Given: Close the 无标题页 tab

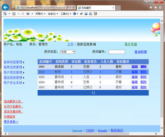Looking at the screenshot, I should click(113, 8).
